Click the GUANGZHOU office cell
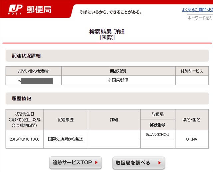 pyautogui.click(x=158, y=135)
